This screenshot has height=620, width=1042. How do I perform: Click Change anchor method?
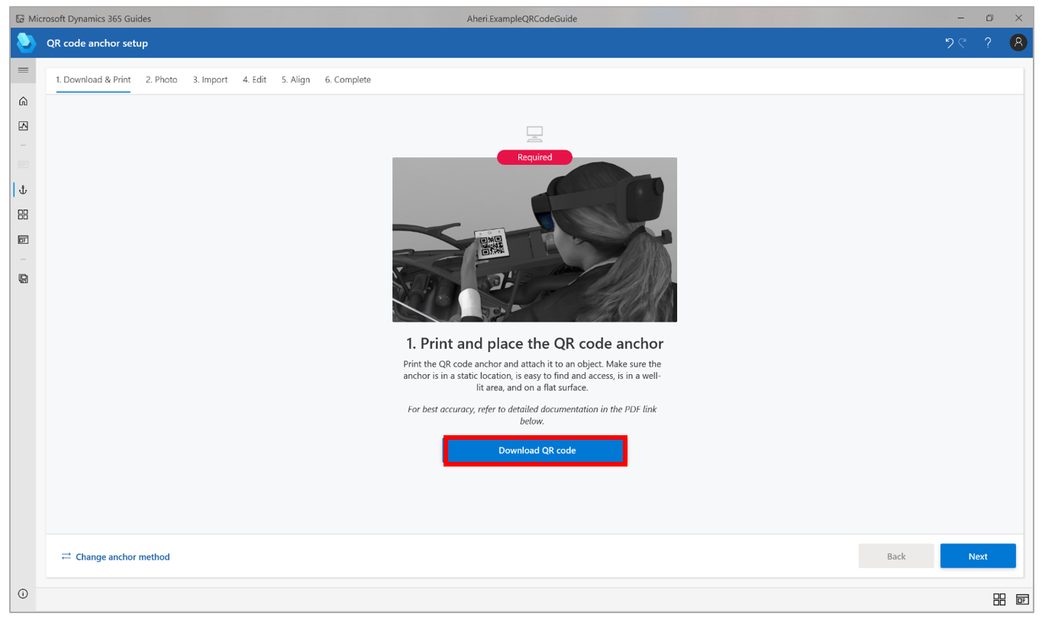[115, 557]
